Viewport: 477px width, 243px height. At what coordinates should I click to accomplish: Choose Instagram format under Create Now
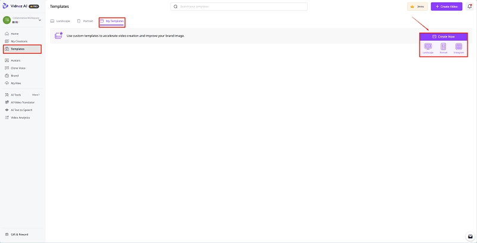click(x=459, y=48)
